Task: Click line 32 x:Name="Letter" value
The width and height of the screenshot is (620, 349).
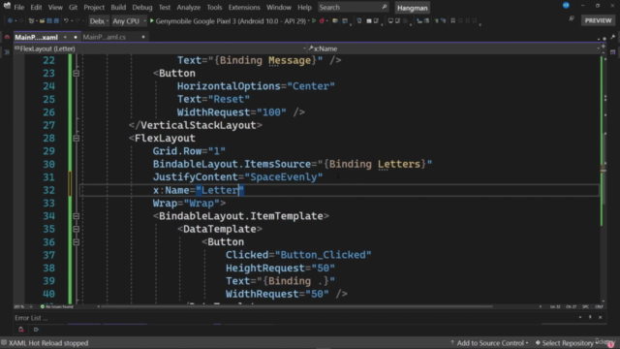Action: (x=220, y=190)
